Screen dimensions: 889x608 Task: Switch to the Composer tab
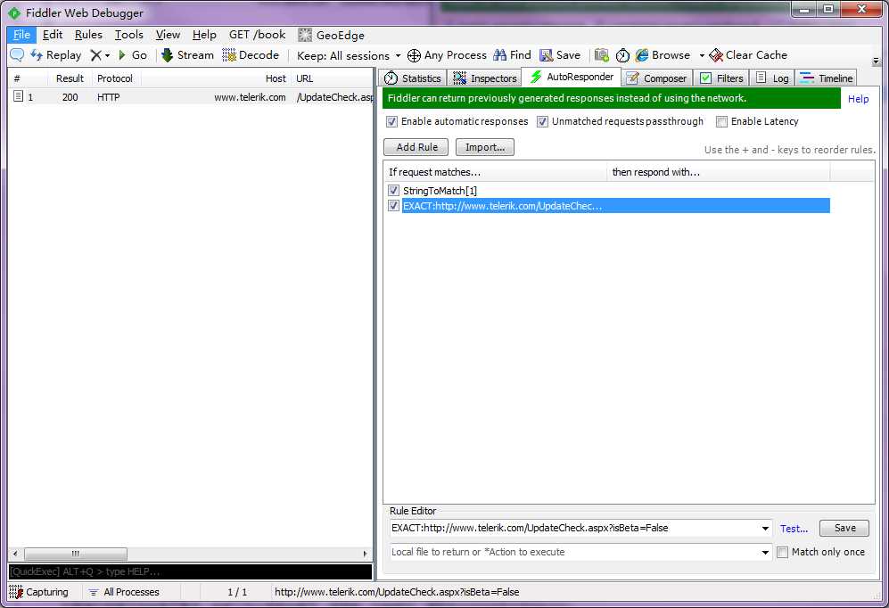656,78
